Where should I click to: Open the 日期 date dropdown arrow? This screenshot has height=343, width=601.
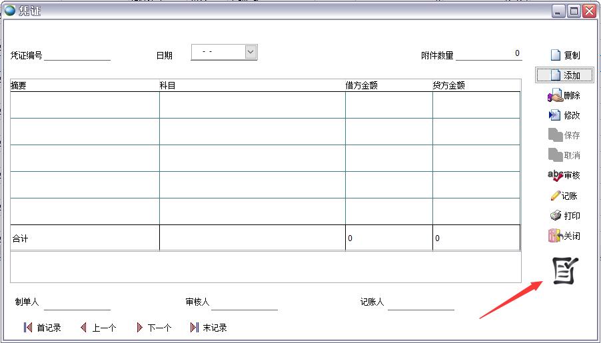coord(251,51)
